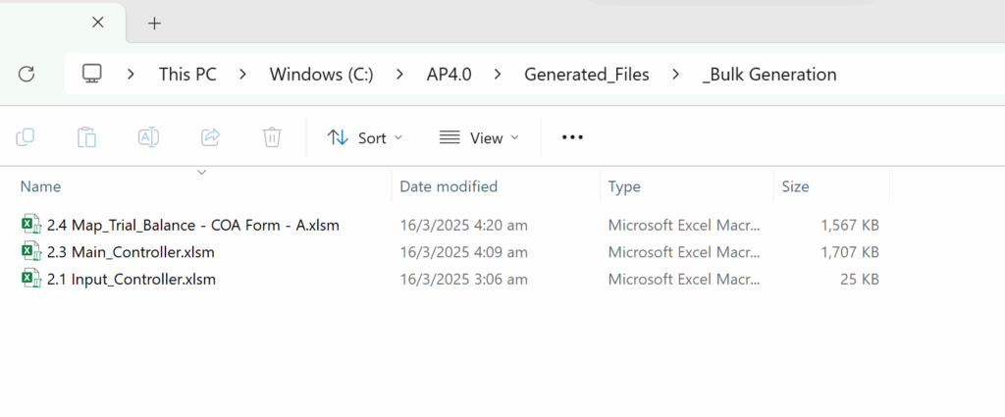
Task: Click the Paste clipboard icon
Action: pyautogui.click(x=87, y=137)
